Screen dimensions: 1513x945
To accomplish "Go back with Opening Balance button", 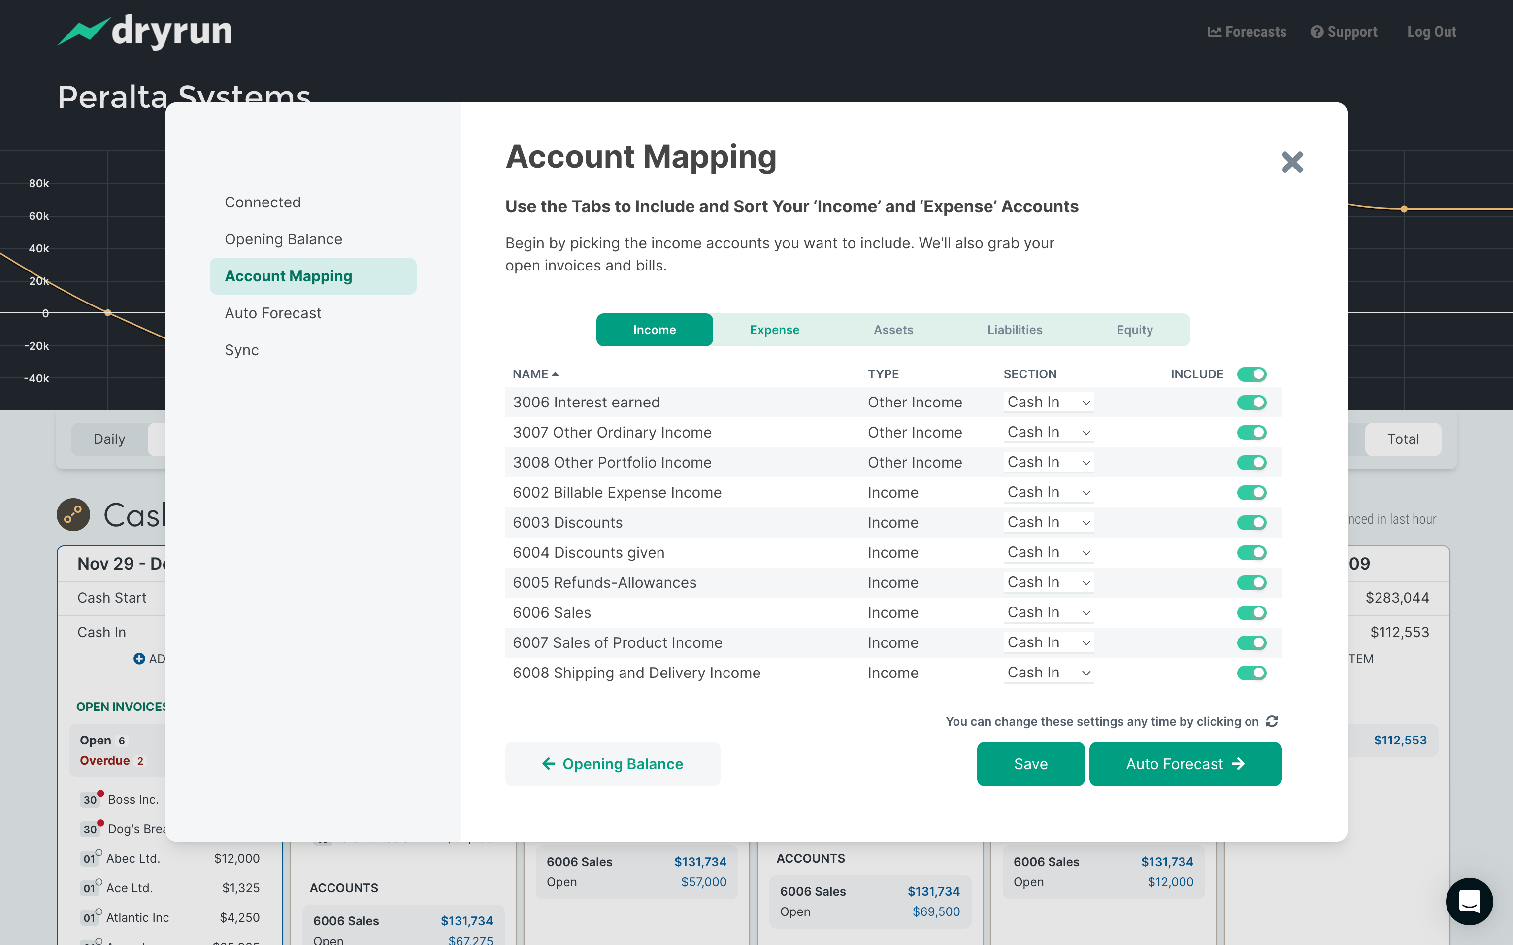I will 612,764.
